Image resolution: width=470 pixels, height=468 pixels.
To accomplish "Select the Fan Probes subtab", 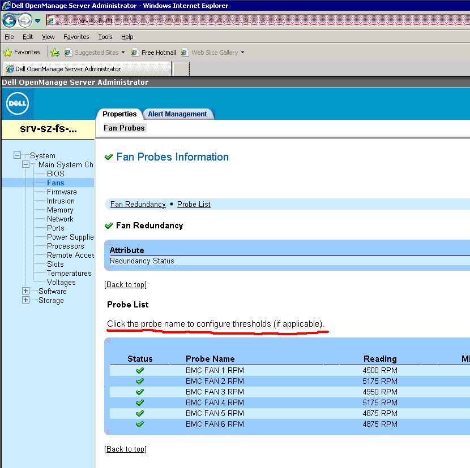I will (124, 128).
